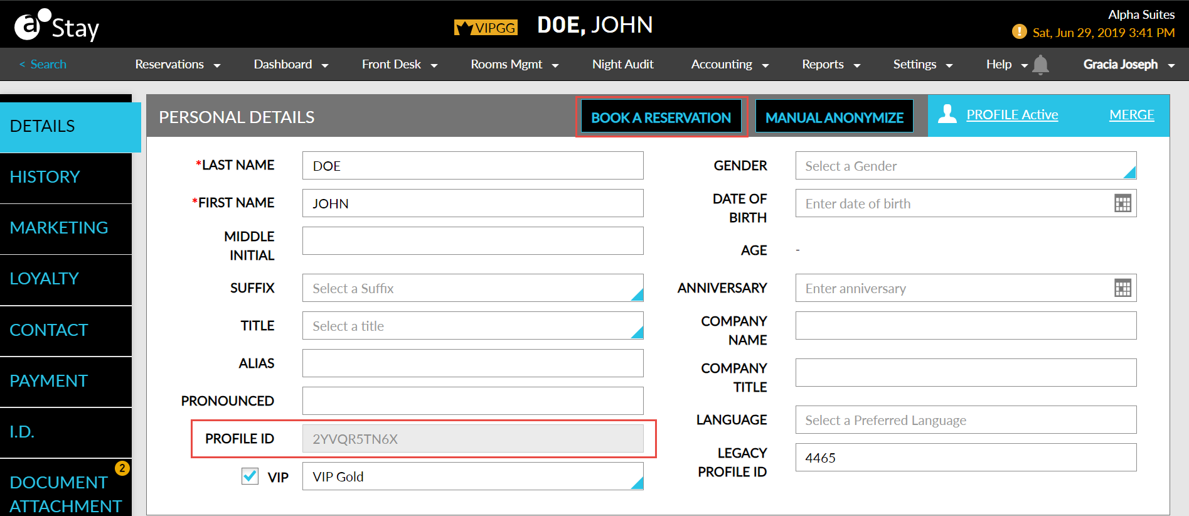Click the aStay logo
The height and width of the screenshot is (516, 1189).
[57, 25]
